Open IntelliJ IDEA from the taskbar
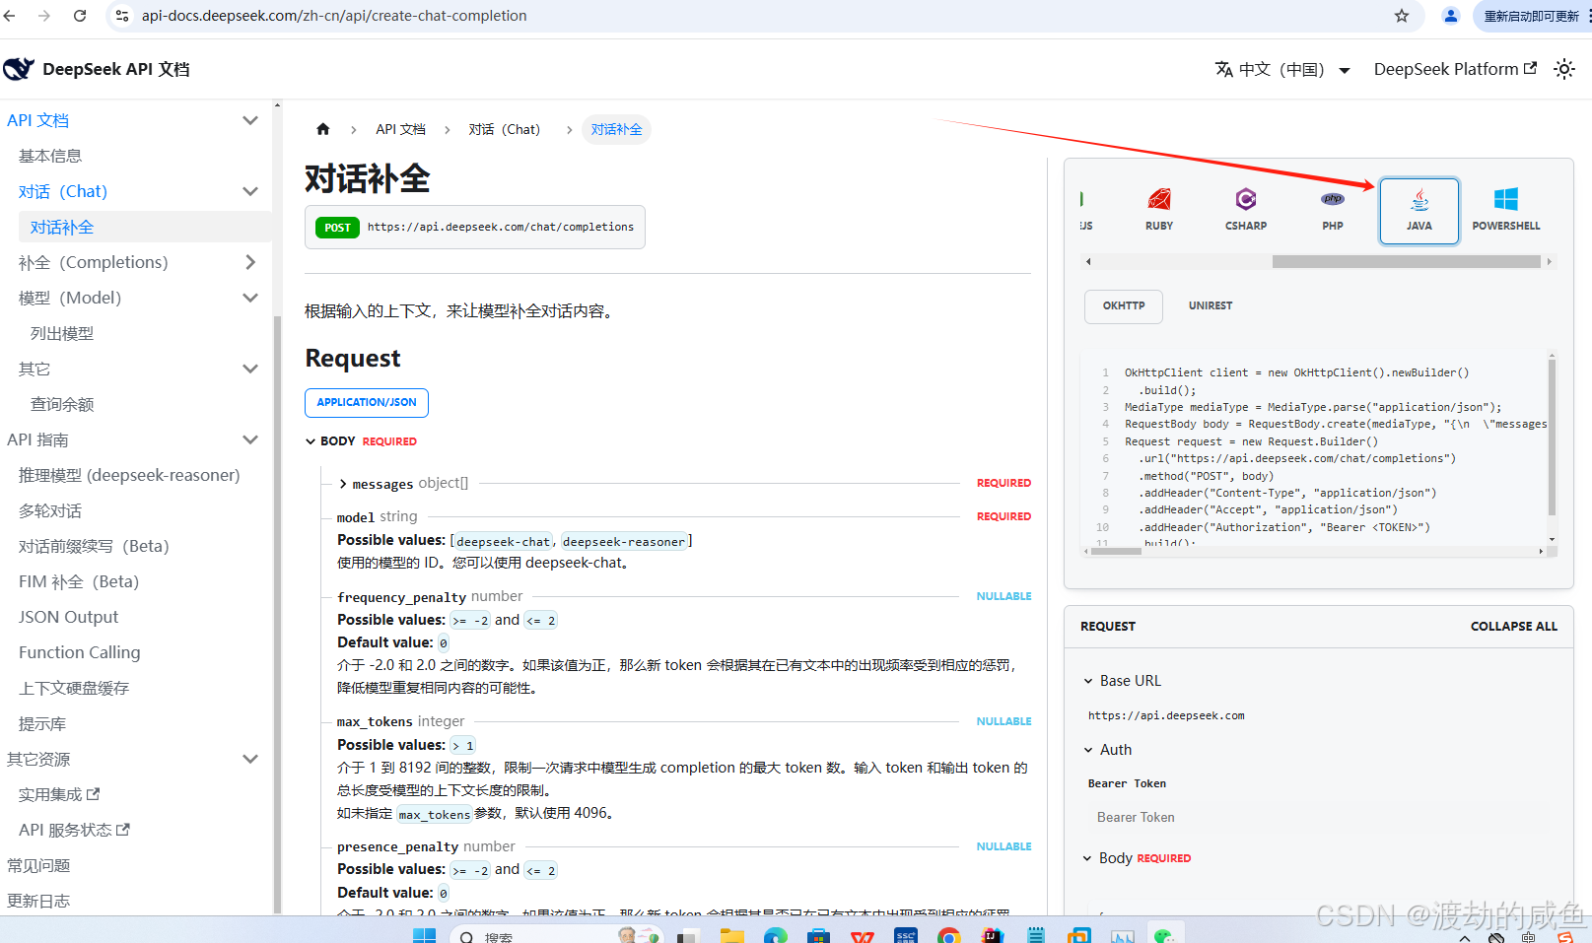Screen dimensions: 1592x943 pos(993,935)
